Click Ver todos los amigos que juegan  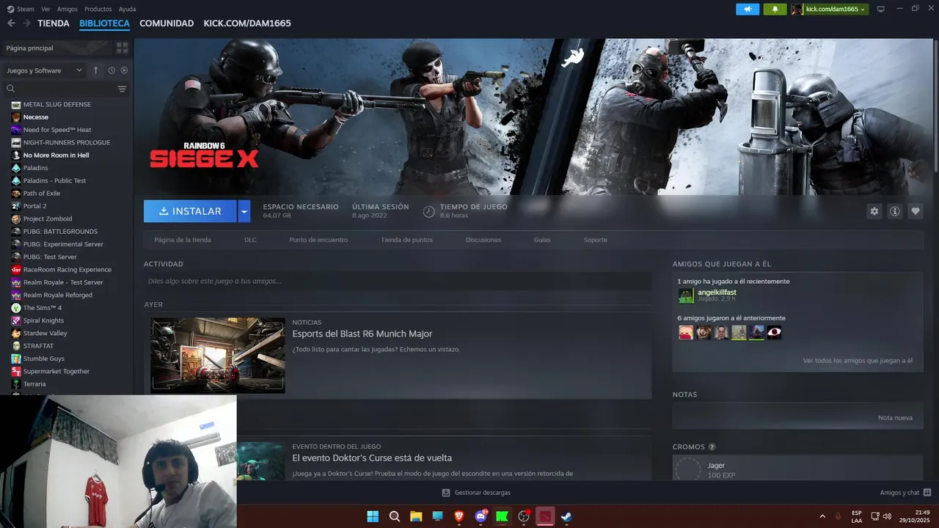click(x=858, y=361)
